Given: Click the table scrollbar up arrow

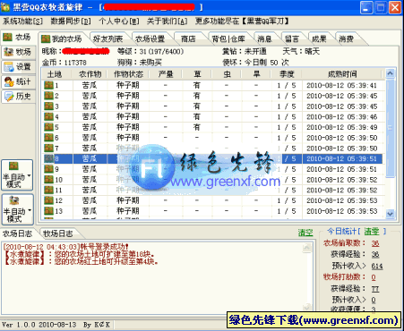Looking at the screenshot, I should pos(390,73).
